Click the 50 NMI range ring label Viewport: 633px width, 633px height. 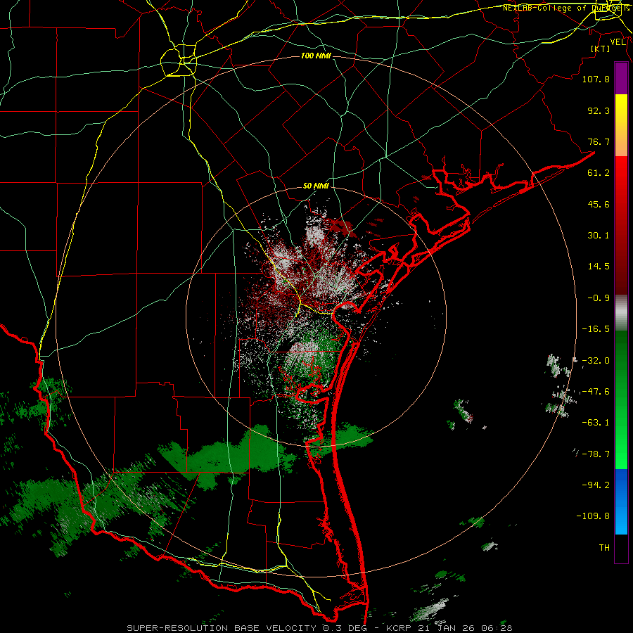point(316,186)
